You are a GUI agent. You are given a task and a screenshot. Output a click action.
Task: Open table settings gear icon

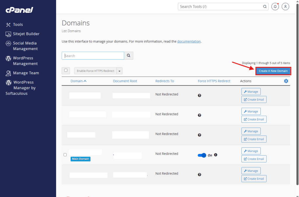point(286,81)
